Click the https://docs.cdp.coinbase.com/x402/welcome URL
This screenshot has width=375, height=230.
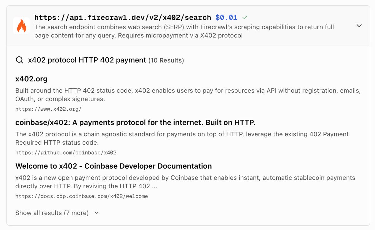[81, 196]
